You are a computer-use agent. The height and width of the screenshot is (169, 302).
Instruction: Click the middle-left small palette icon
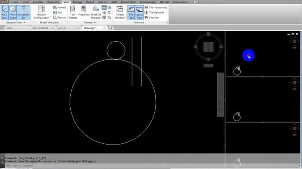click(104, 13)
